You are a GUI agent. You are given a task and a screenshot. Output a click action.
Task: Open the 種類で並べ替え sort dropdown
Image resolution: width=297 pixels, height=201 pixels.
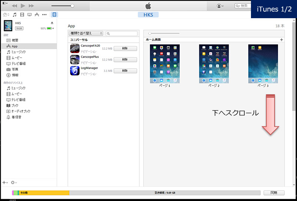(x=86, y=33)
